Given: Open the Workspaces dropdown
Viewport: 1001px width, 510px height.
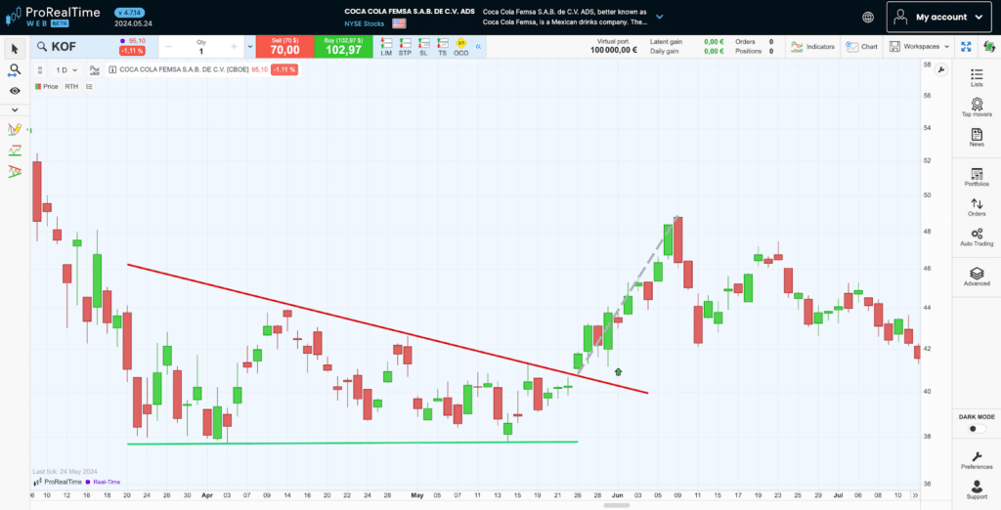Looking at the screenshot, I should point(919,47).
